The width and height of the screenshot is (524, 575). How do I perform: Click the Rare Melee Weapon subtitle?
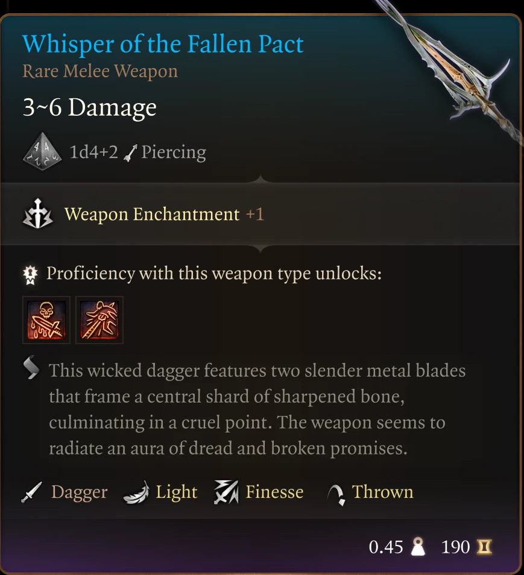click(100, 71)
